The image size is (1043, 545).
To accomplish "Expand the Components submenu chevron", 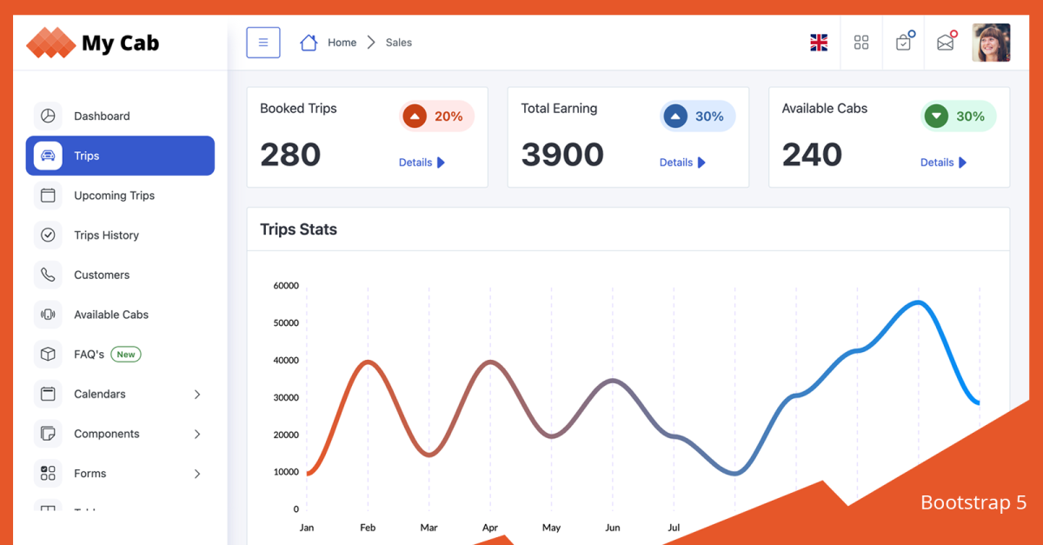I will click(197, 434).
